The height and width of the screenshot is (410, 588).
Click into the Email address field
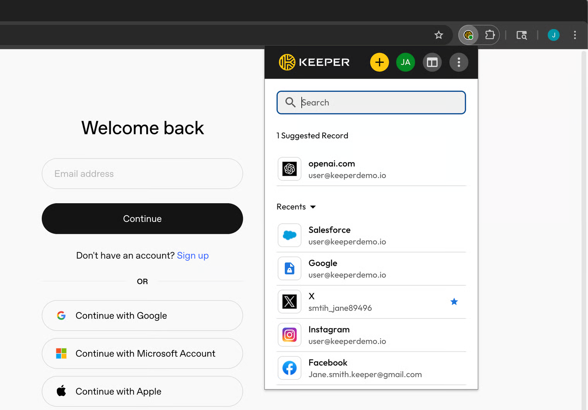click(x=142, y=174)
